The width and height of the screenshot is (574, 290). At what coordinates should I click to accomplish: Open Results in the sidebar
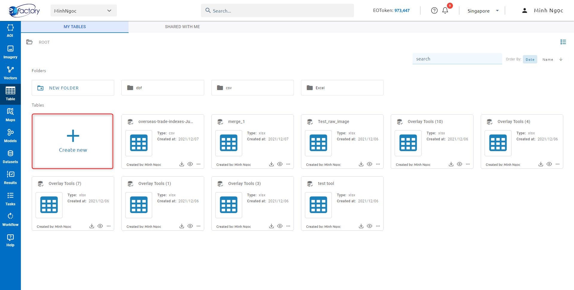click(10, 178)
